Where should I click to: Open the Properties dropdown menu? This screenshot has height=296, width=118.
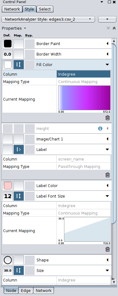[14, 28]
